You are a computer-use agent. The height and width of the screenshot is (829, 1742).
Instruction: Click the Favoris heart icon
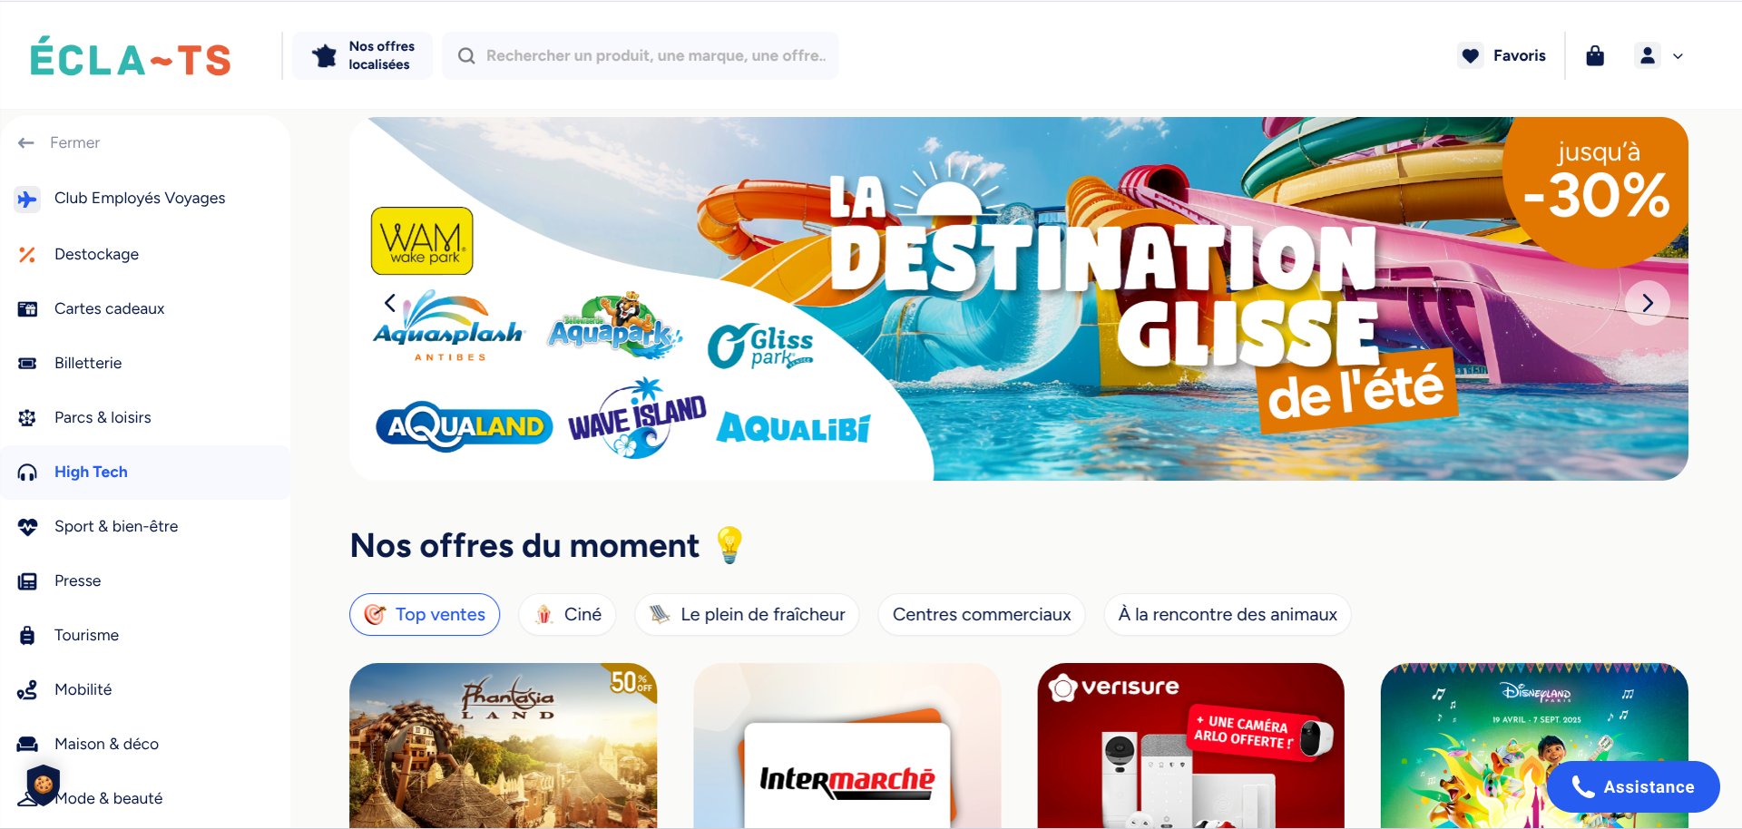1470,56
